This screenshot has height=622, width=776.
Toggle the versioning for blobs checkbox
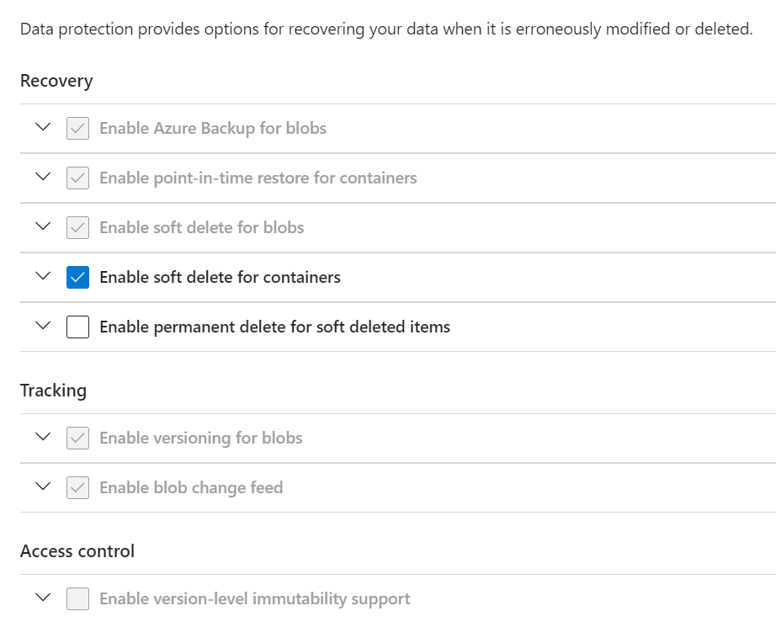(77, 439)
